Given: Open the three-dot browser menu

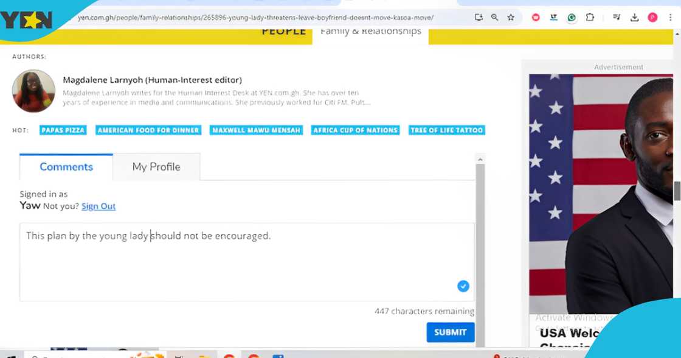Looking at the screenshot, I should click(670, 18).
